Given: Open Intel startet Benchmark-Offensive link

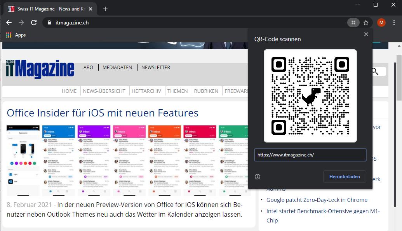Looking at the screenshot, I should [x=323, y=215].
